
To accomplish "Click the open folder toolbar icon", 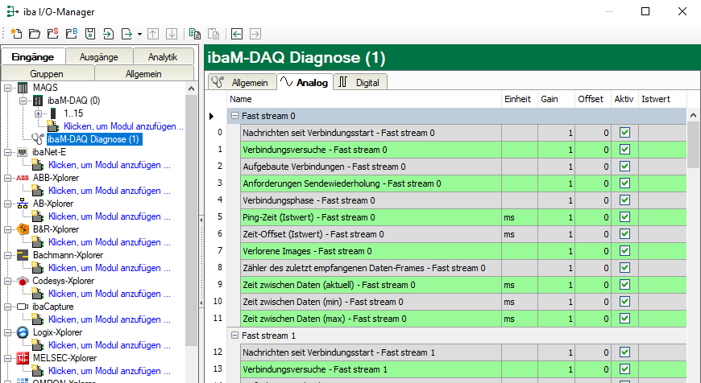I will [x=35, y=34].
